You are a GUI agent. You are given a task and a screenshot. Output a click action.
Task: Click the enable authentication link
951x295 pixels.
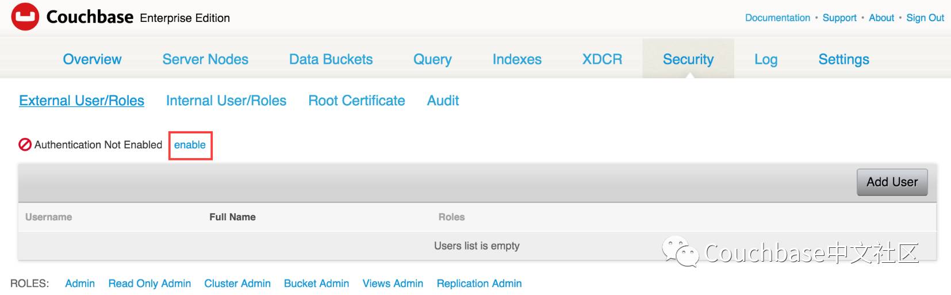pos(190,145)
